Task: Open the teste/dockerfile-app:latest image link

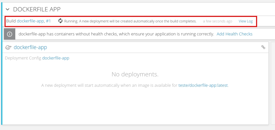Action: 203,85
